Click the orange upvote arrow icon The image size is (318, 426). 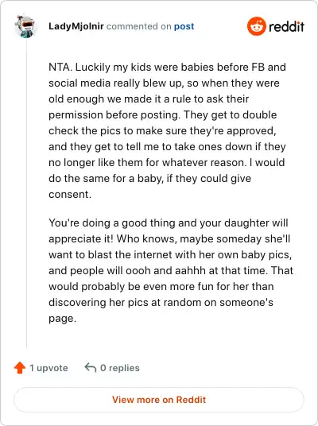coord(20,368)
